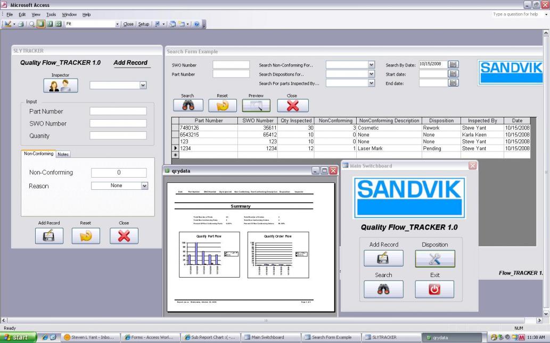Viewport: 550px width, 343px height.
Task: Expand Search Dispositions for dropdown
Action: point(372,74)
